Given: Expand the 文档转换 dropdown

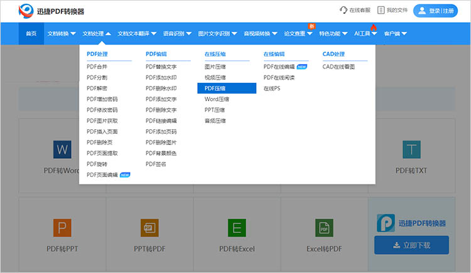Looking at the screenshot, I should coord(62,34).
